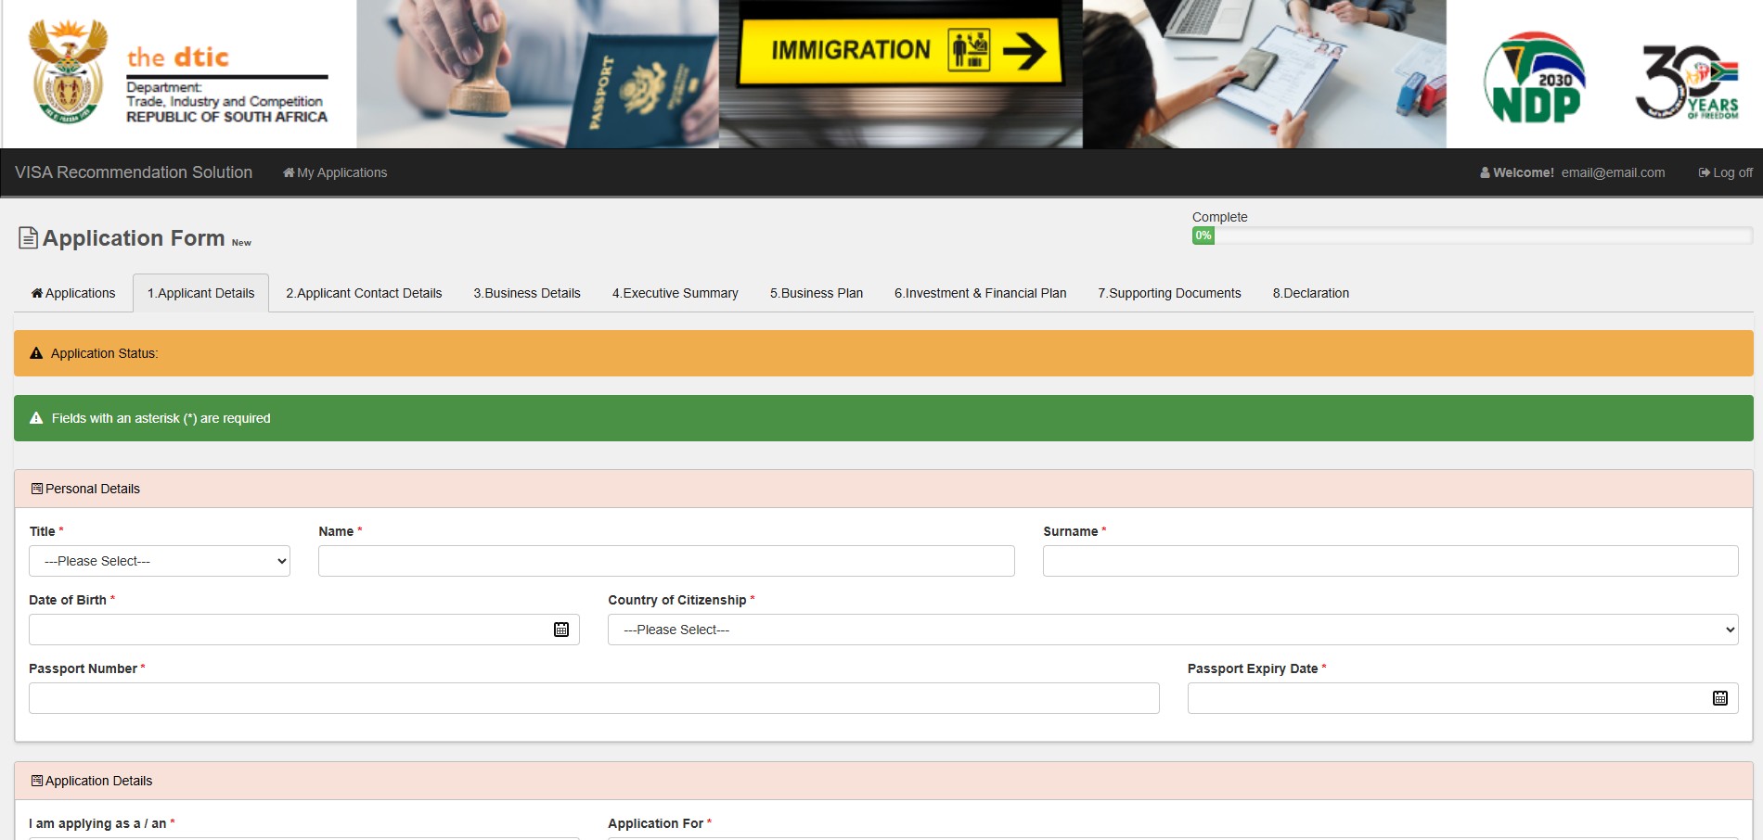Click the 0% progress indicator

(1203, 235)
